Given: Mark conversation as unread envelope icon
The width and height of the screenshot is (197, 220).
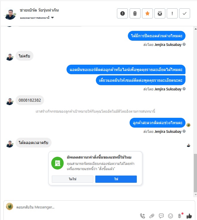Looking at the screenshot, I should pyautogui.click(x=160, y=14).
